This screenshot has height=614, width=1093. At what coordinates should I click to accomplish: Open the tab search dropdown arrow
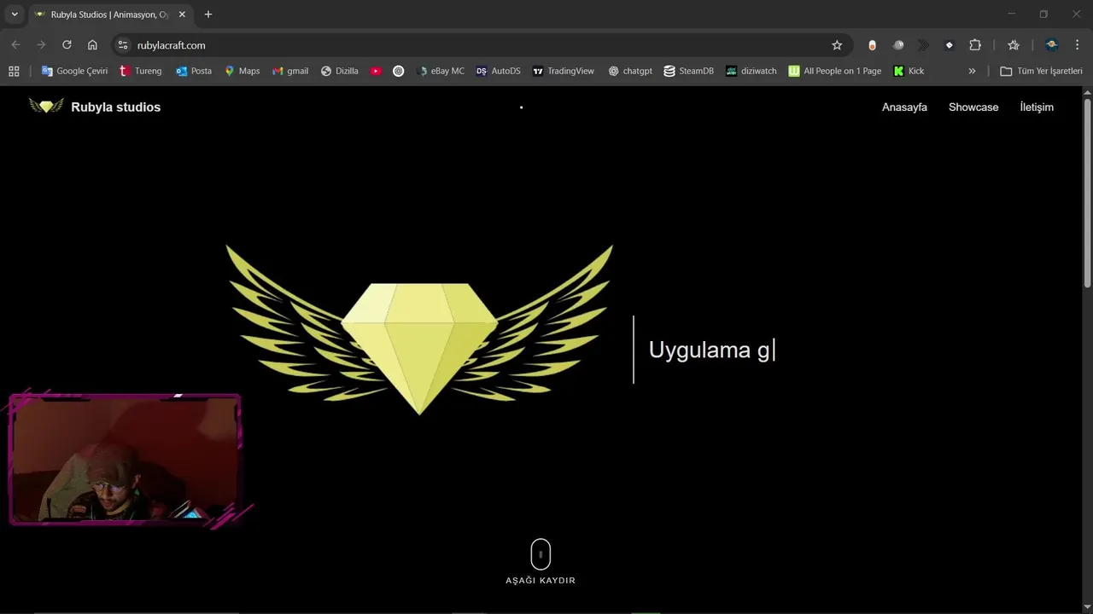(x=15, y=14)
